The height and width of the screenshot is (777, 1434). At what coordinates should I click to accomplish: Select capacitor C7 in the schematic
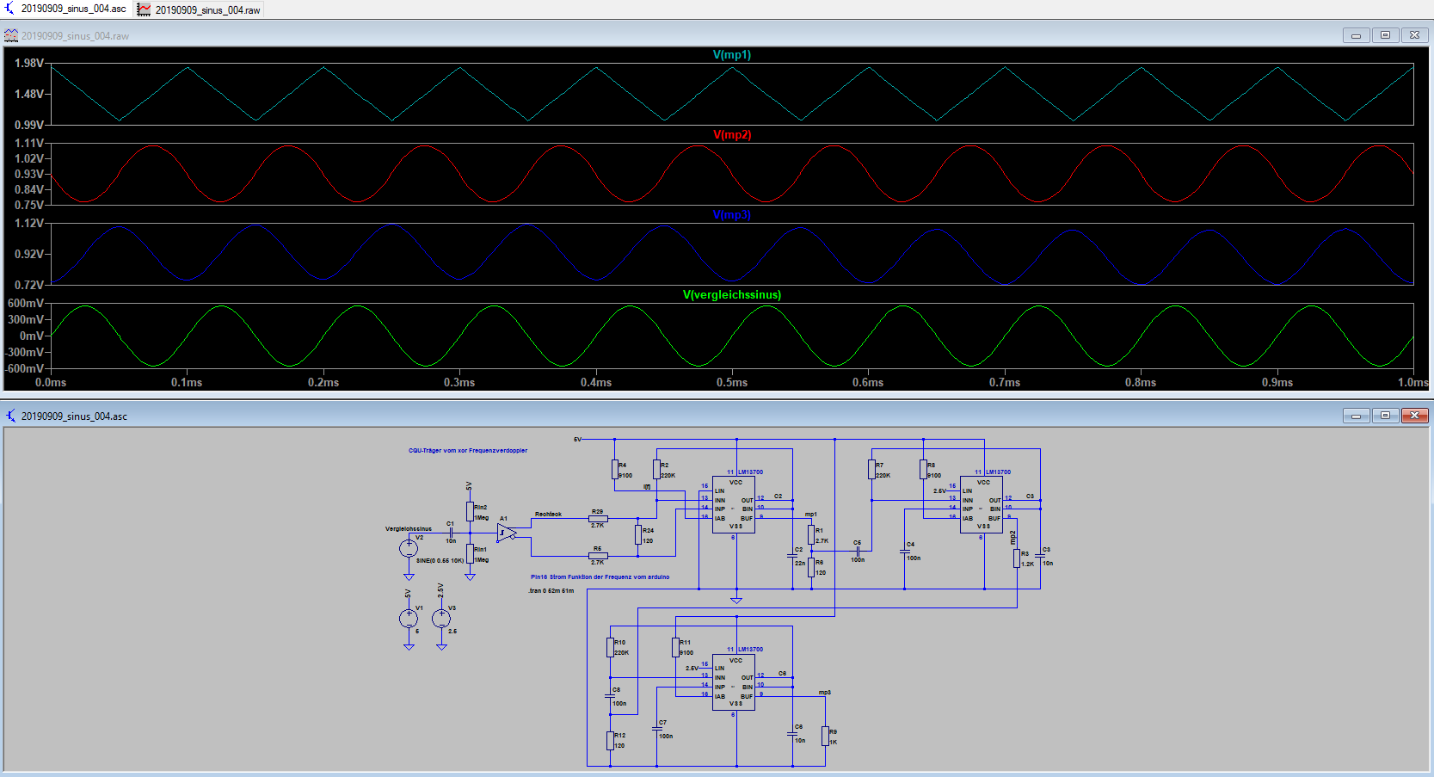coord(657,730)
